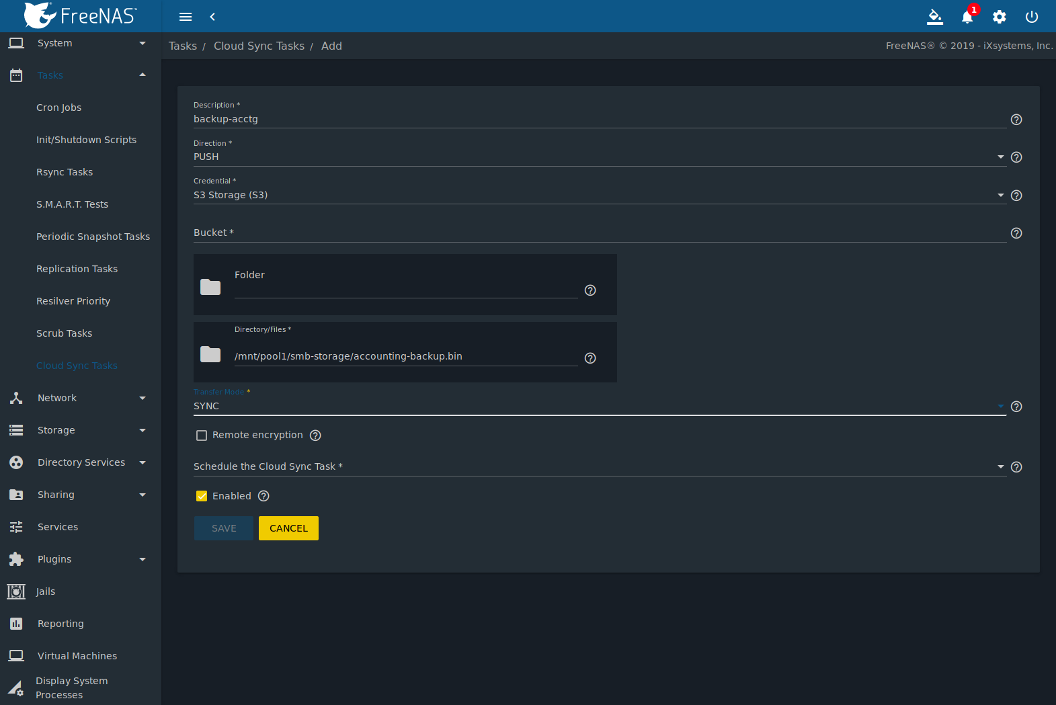Expand the System menu arrow

tap(143, 43)
